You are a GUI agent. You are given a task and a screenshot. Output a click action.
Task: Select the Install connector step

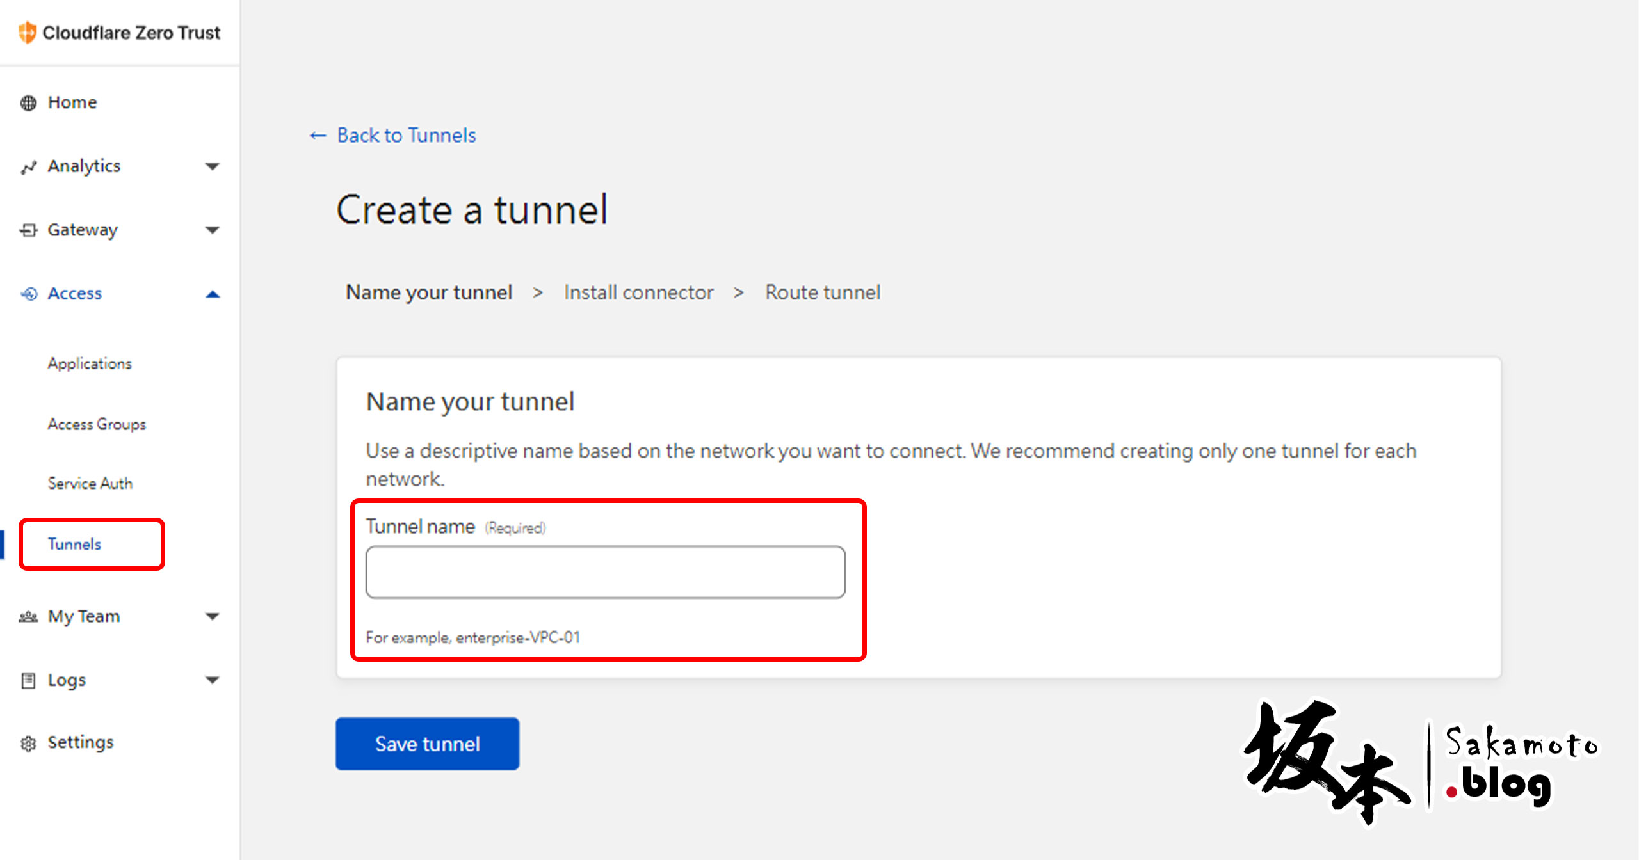638,292
